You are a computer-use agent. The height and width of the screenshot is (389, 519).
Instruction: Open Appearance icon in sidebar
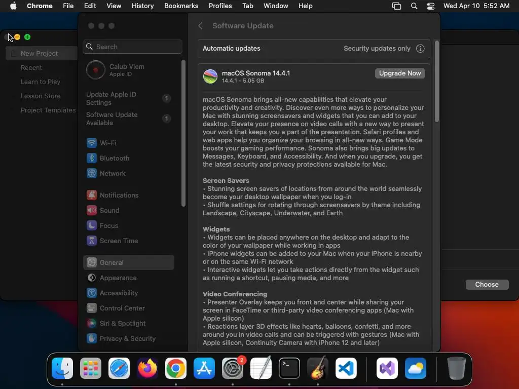(92, 278)
